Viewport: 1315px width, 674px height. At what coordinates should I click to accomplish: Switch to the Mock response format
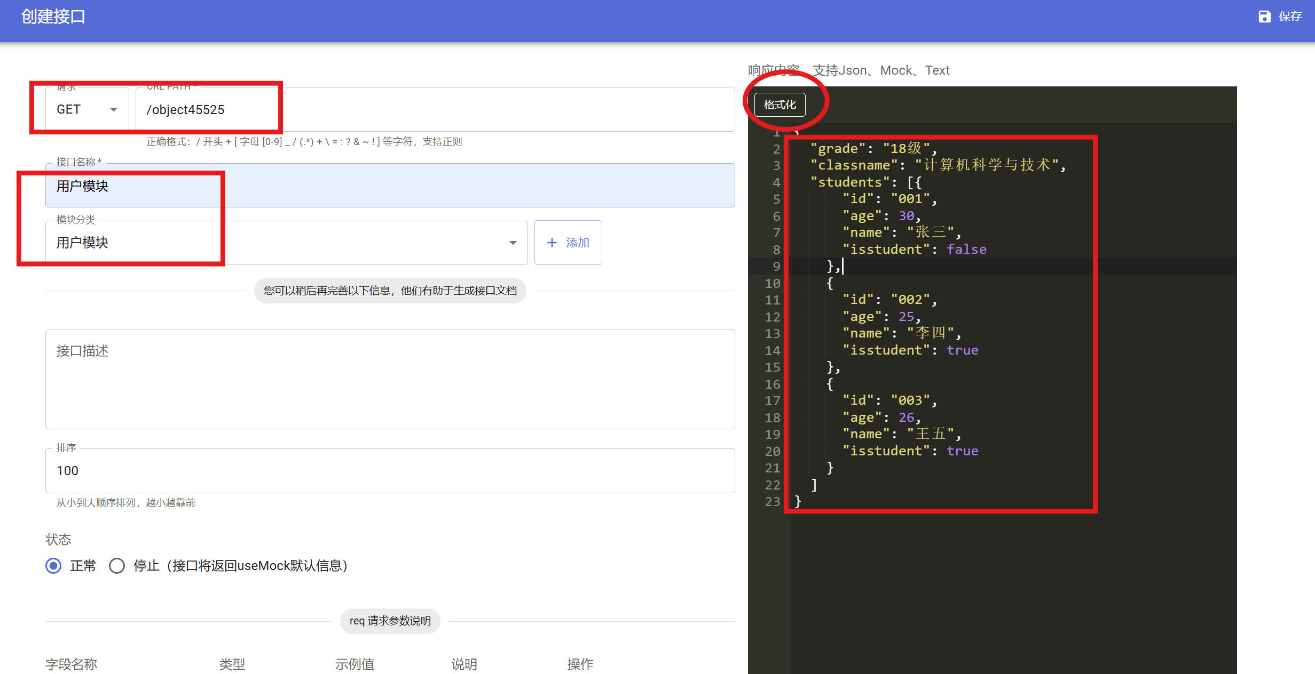pos(896,70)
